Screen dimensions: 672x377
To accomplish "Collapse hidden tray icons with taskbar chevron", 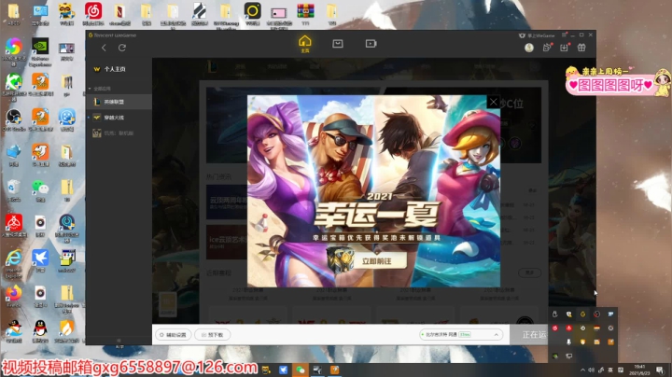I will click(x=582, y=370).
